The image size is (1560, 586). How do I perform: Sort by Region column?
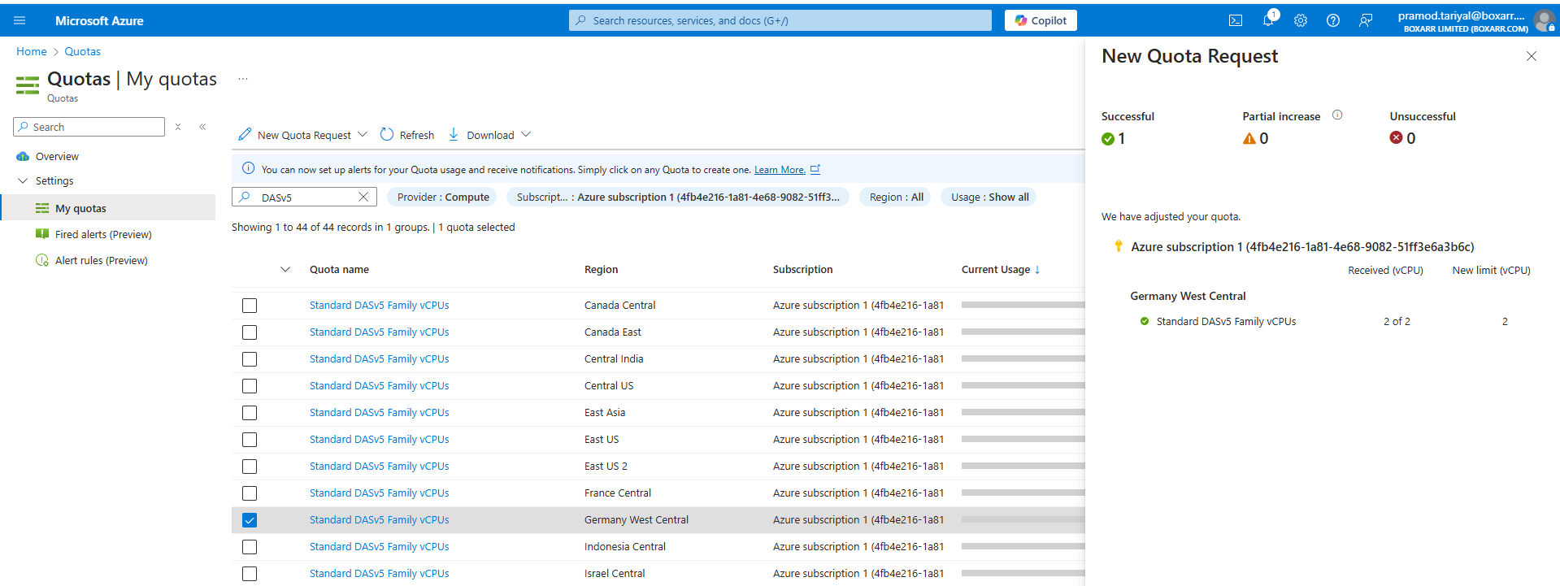coord(601,269)
